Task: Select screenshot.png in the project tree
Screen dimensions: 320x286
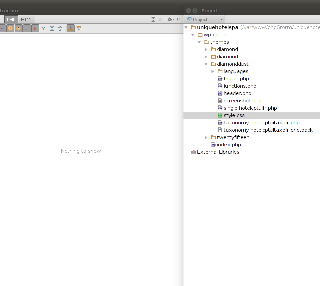Action: coord(242,101)
